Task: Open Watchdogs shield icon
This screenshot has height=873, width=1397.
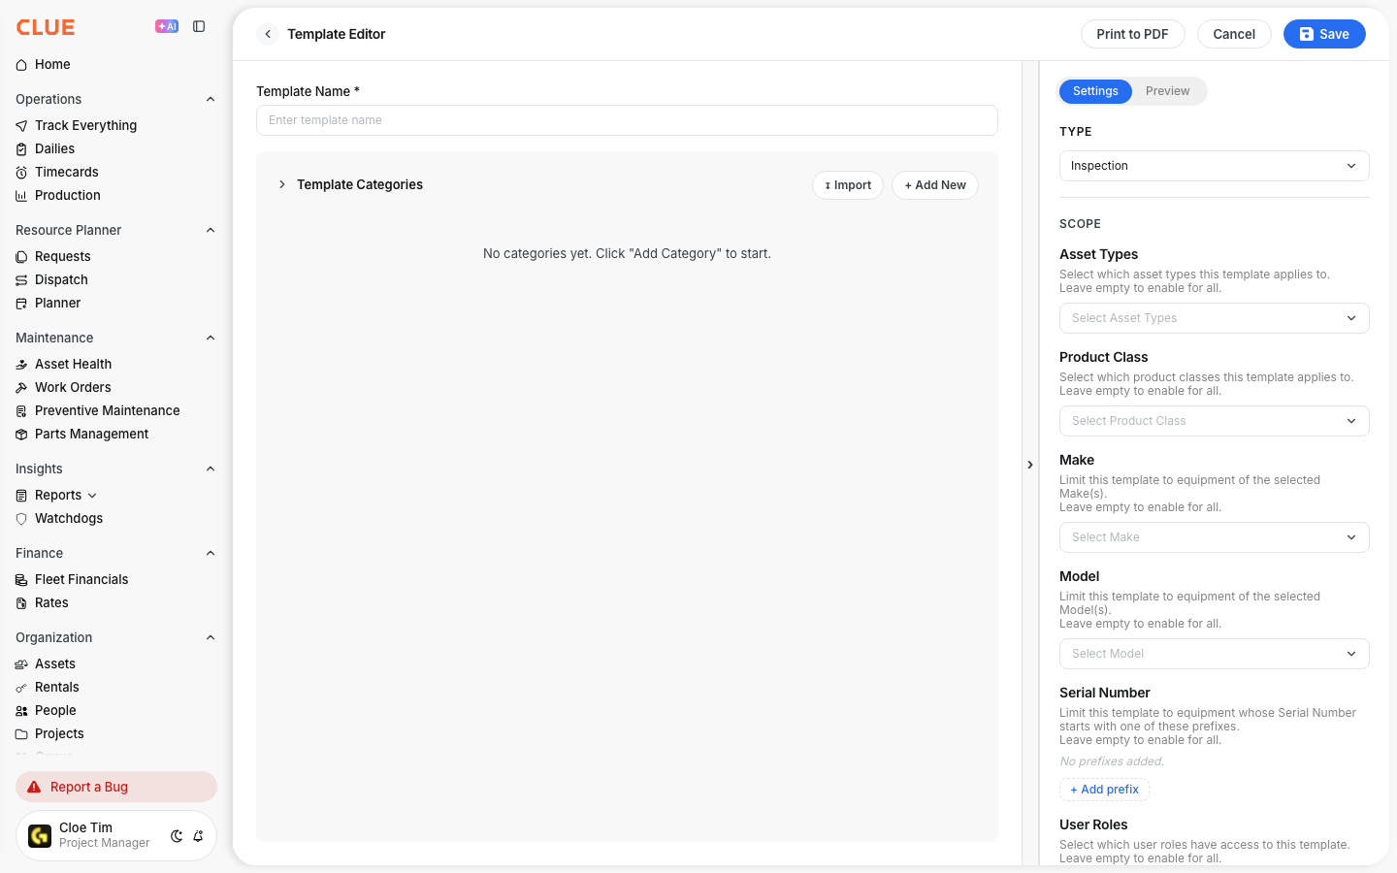Action: coord(21,519)
